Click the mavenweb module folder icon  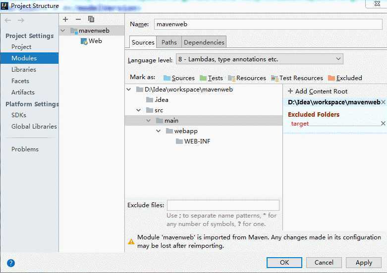tap(74, 31)
